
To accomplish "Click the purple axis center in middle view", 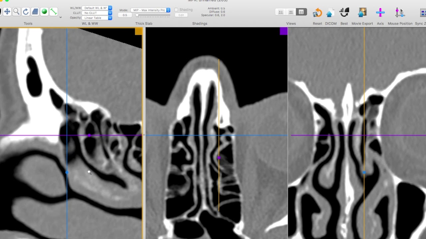I will click(219, 158).
